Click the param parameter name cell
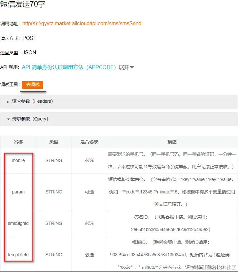This screenshot has width=238, height=272. tap(18, 192)
